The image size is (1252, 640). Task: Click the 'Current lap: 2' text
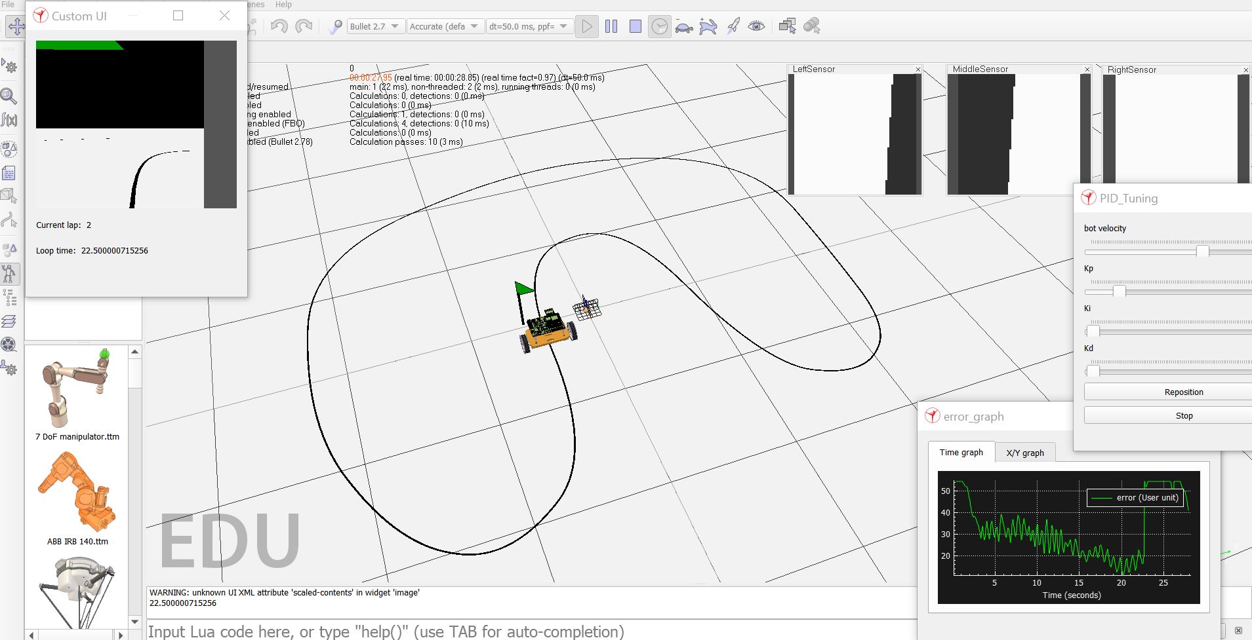(64, 225)
